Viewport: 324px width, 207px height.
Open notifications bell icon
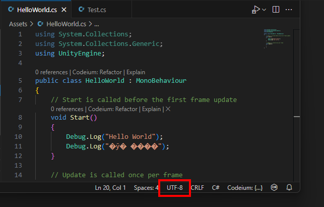pyautogui.click(x=289, y=187)
